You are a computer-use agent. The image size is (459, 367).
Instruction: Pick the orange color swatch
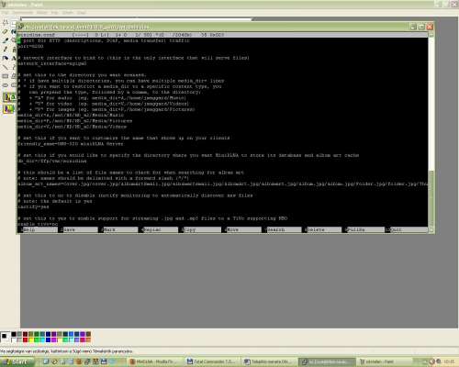tap(88, 339)
